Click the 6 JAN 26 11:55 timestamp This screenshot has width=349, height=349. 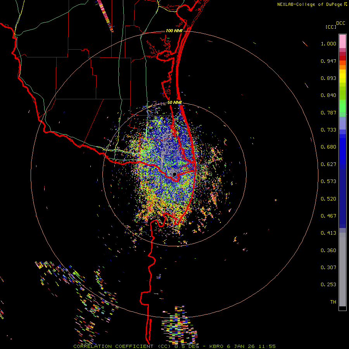(x=251, y=346)
